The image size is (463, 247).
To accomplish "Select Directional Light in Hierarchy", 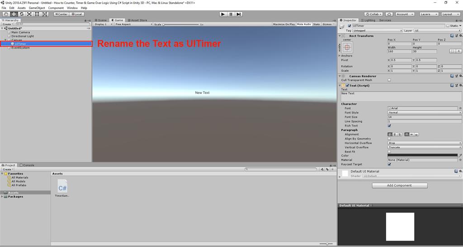I will [x=23, y=36].
